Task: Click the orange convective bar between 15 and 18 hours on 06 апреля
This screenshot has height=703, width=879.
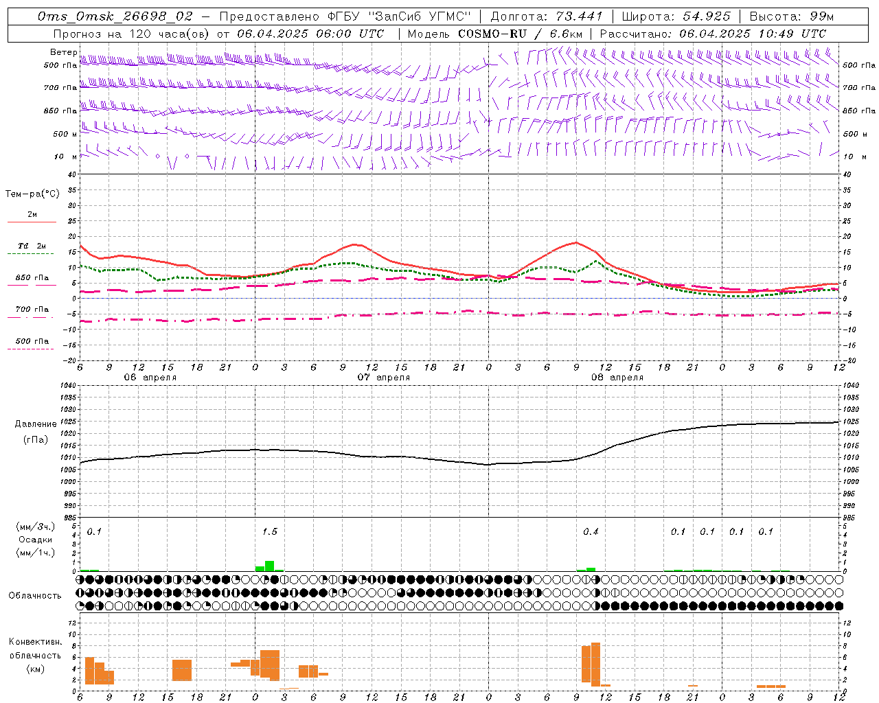Action: pos(182,670)
